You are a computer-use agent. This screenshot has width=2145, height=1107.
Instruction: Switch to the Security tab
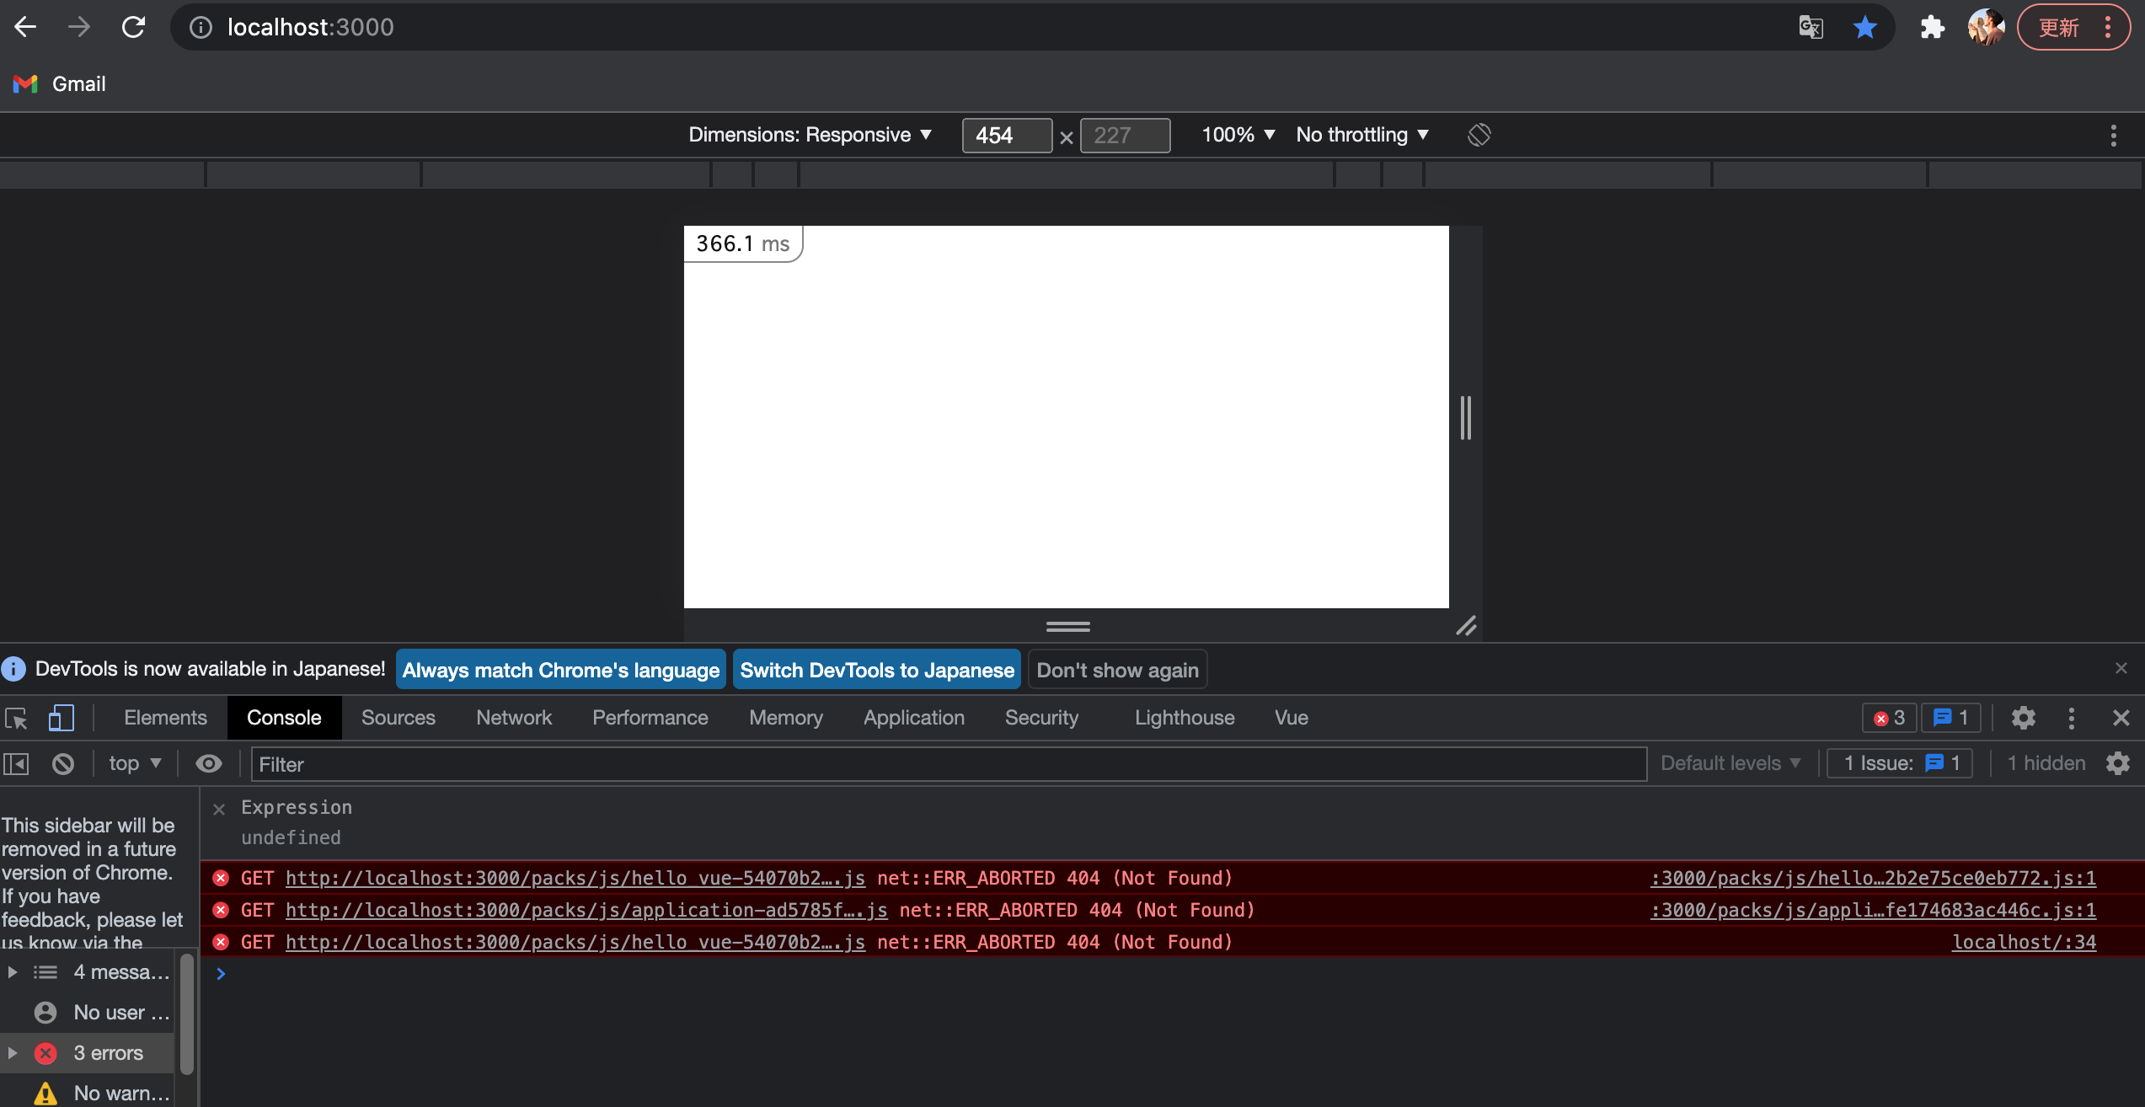(1041, 718)
